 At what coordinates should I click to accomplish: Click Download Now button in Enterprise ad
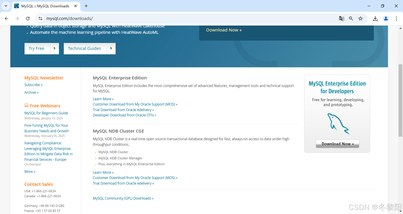tap(338, 144)
